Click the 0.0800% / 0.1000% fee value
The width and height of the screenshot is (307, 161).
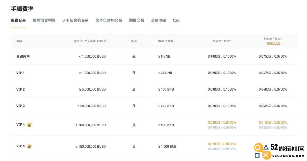click(x=222, y=89)
